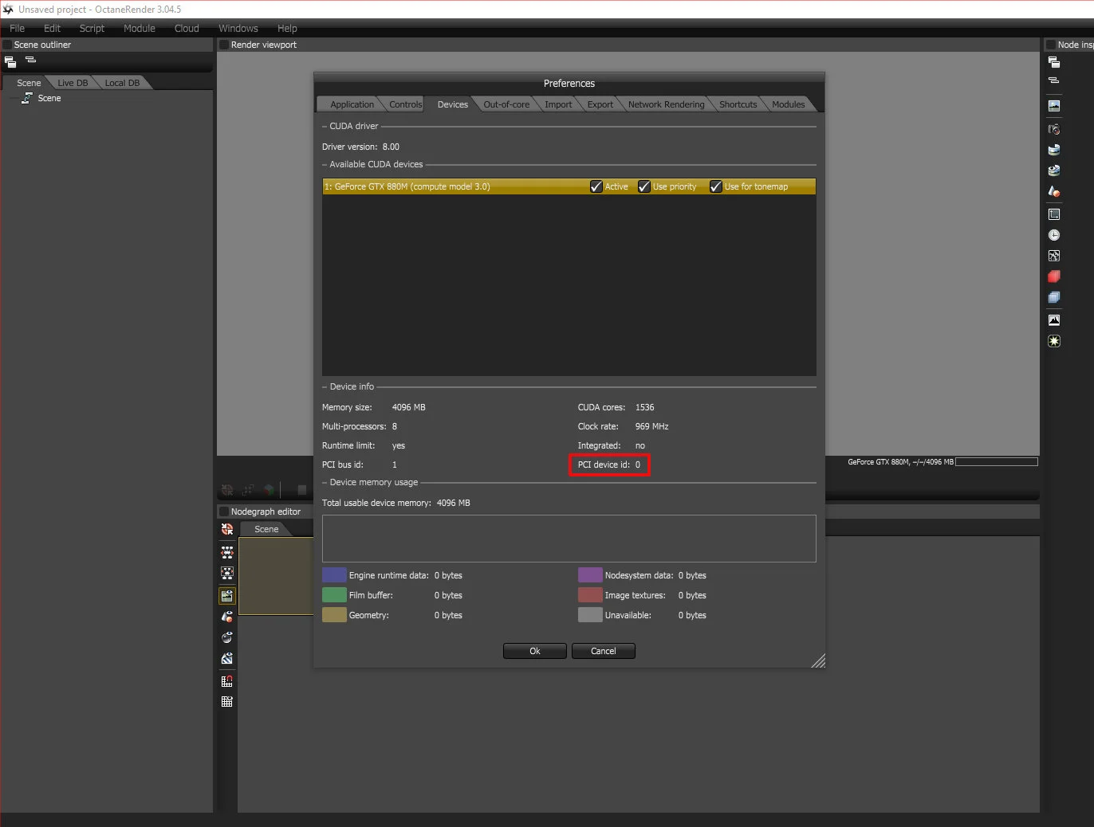Click Cancel in Preferences dialog
The width and height of the screenshot is (1094, 827).
[x=604, y=651]
